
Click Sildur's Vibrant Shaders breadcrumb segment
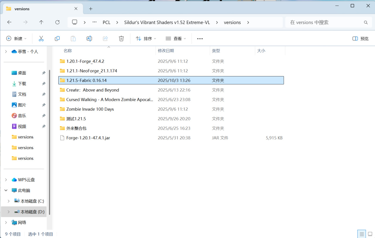167,22
